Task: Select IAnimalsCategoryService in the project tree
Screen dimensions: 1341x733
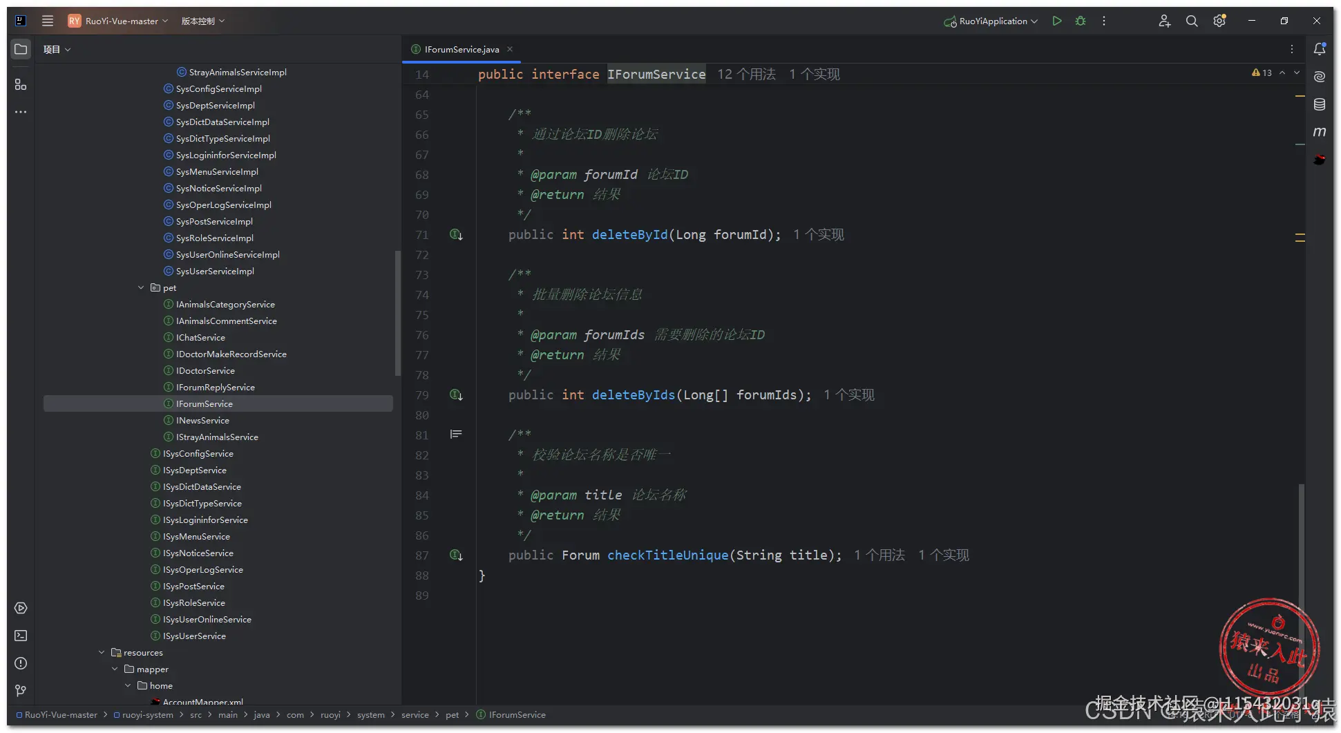Action: [225, 304]
